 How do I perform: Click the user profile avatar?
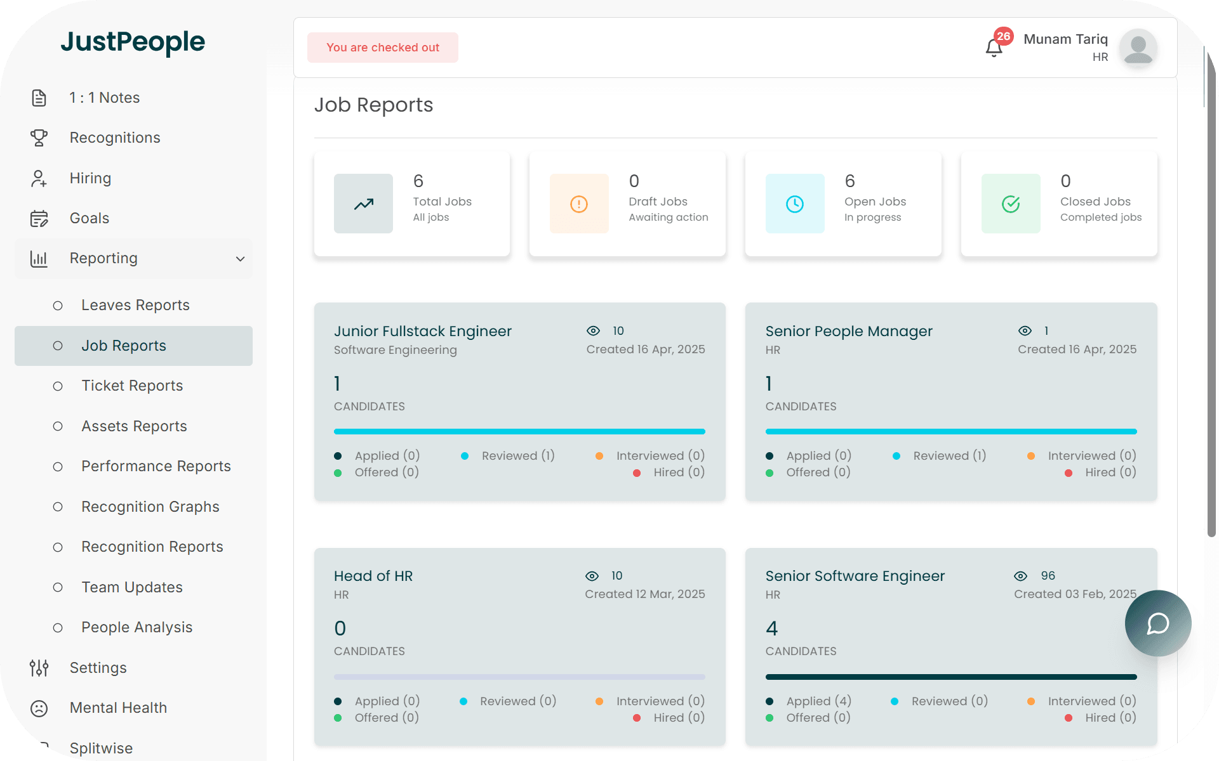[x=1138, y=48]
